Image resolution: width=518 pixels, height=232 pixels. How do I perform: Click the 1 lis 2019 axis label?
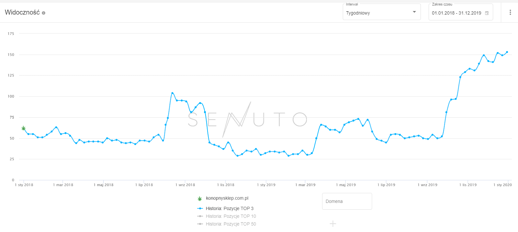[x=468, y=185]
